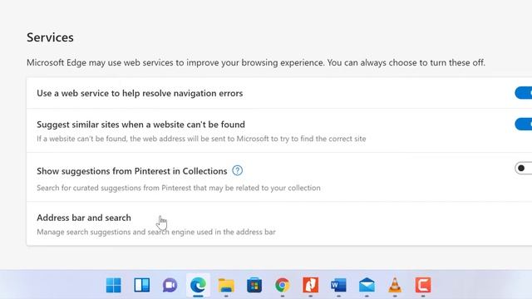The height and width of the screenshot is (299, 532).
Task: Launch Teams Chat from taskbar
Action: point(170,285)
